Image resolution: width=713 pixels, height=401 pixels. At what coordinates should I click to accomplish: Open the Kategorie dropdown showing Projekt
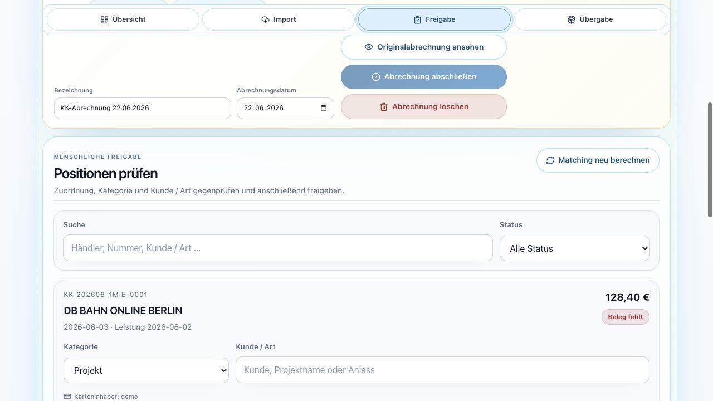146,370
